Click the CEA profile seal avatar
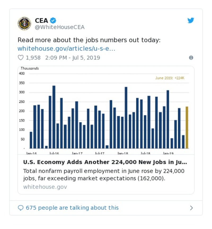 tap(24, 23)
